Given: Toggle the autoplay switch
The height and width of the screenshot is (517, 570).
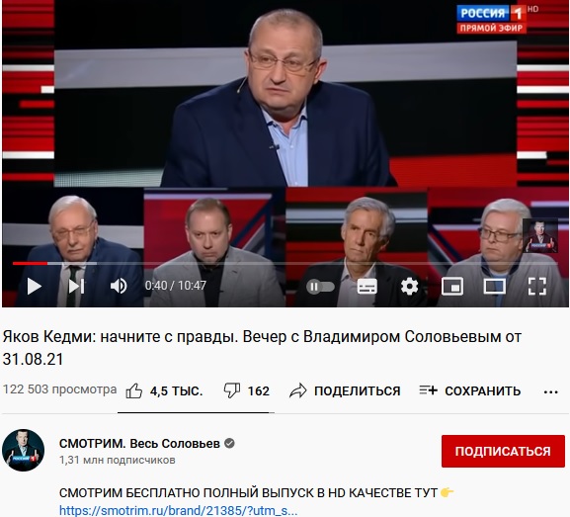Looking at the screenshot, I should point(320,287).
